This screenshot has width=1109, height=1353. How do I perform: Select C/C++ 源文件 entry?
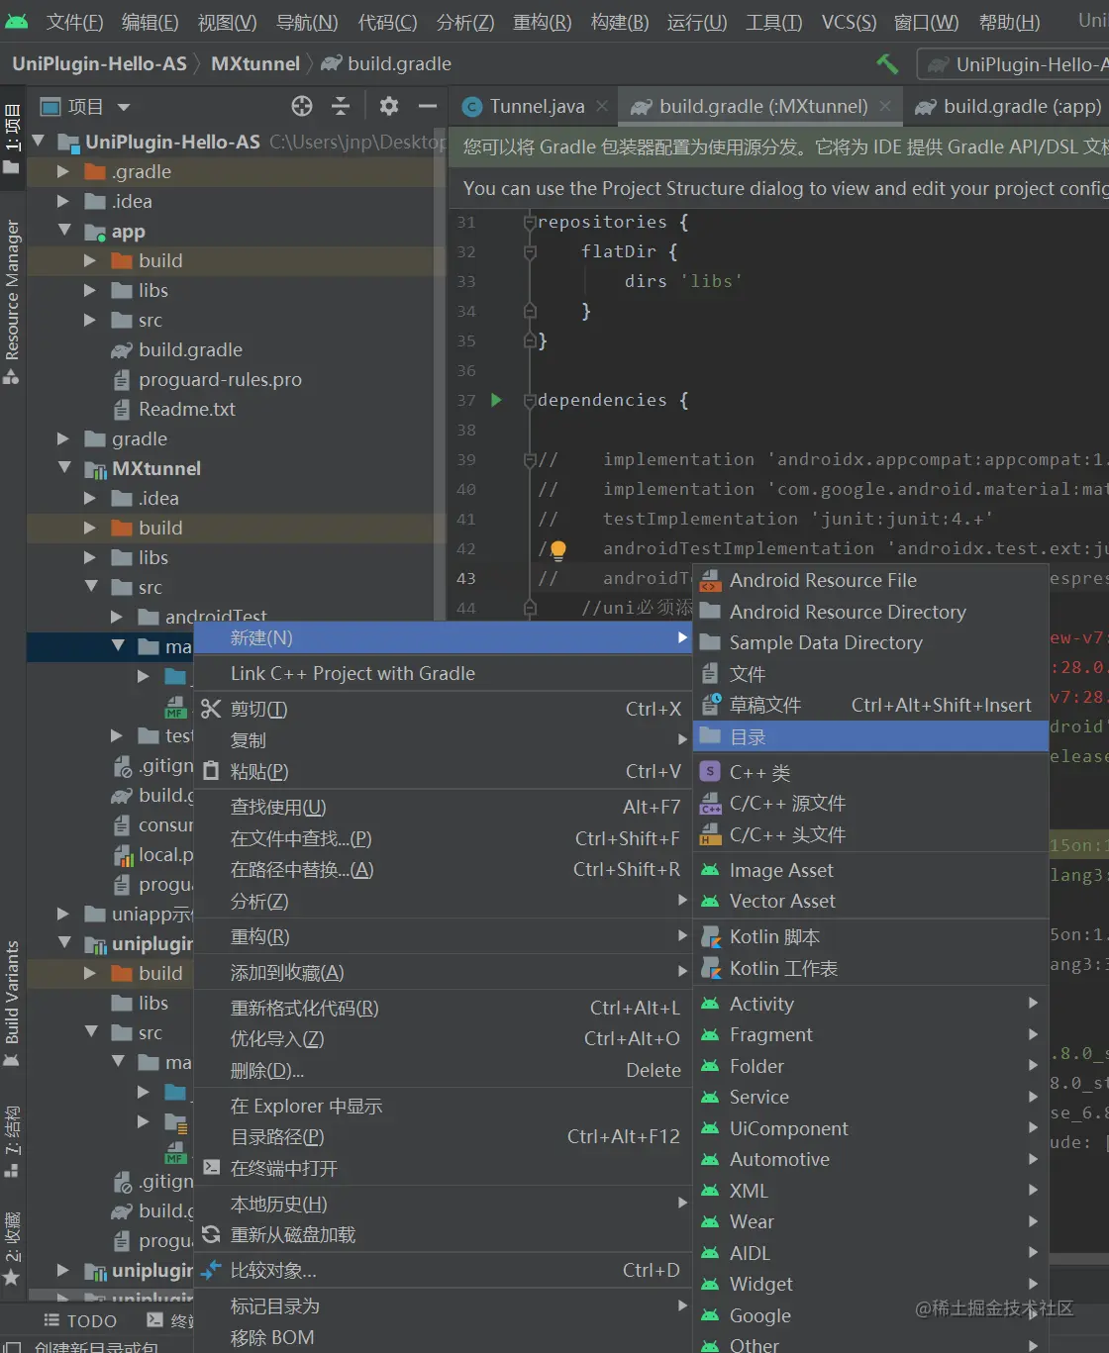click(x=871, y=803)
